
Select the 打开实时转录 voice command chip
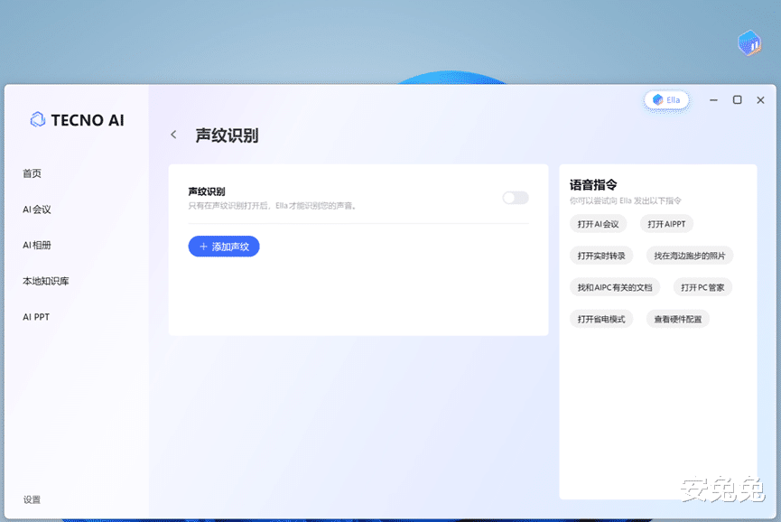pos(601,256)
